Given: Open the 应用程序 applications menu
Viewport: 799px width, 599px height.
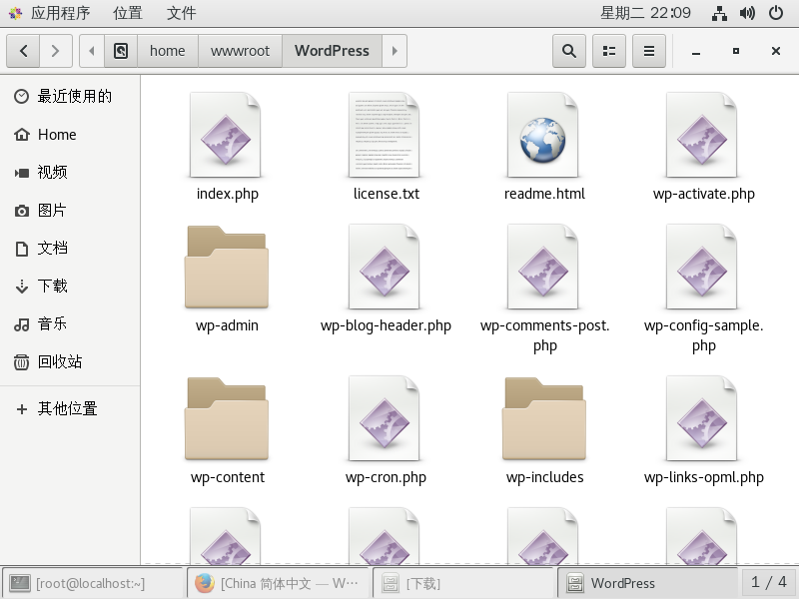Looking at the screenshot, I should click(x=61, y=13).
